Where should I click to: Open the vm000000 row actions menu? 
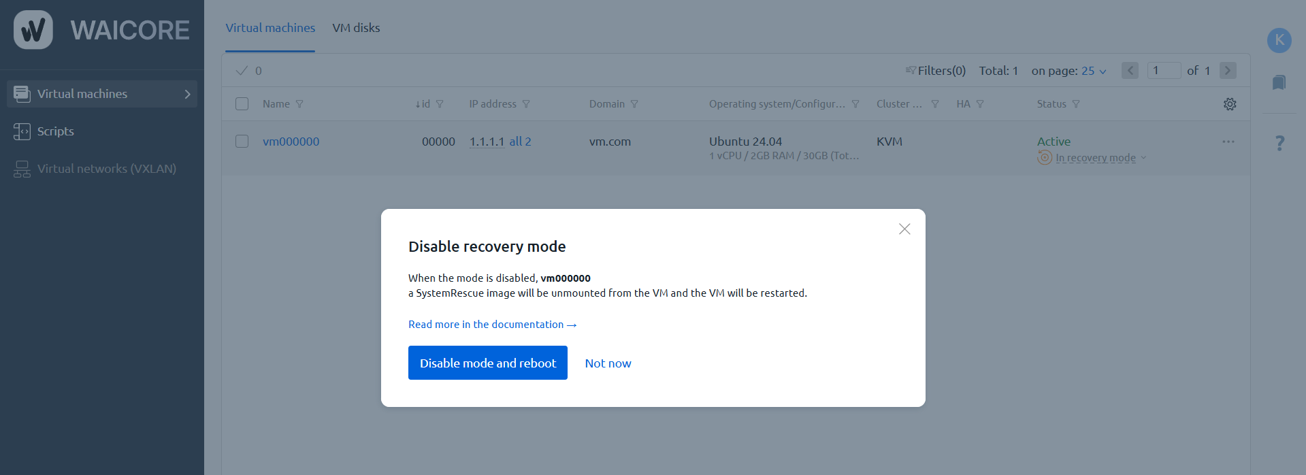pyautogui.click(x=1228, y=142)
